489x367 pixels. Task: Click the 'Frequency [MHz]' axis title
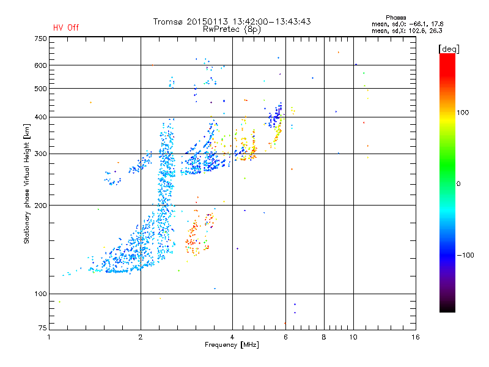tap(232, 345)
